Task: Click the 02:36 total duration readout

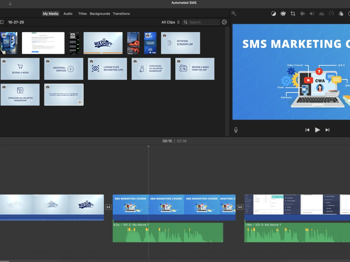Action: pyautogui.click(x=182, y=141)
